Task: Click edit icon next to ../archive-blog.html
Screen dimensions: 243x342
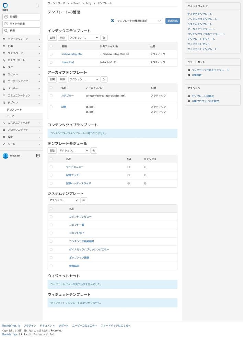Action: (128, 54)
